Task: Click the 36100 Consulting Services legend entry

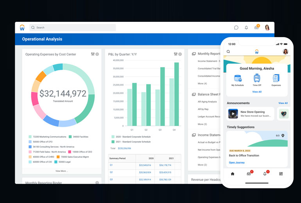Action: click(52, 147)
